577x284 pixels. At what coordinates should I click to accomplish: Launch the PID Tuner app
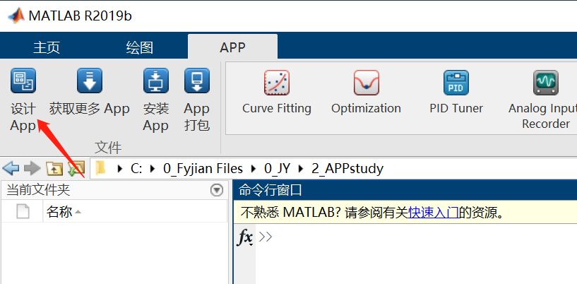click(x=456, y=92)
